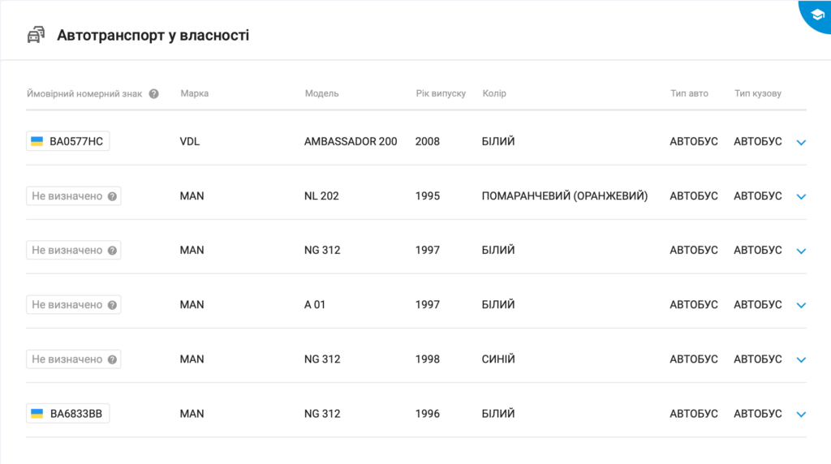Viewport: 831px width, 464px height.
Task: Click the graduation cap help icon
Action: pyautogui.click(x=816, y=15)
